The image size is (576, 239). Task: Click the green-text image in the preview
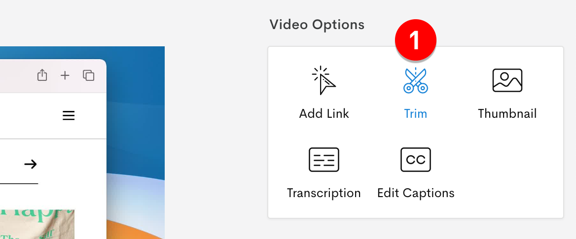(37, 224)
